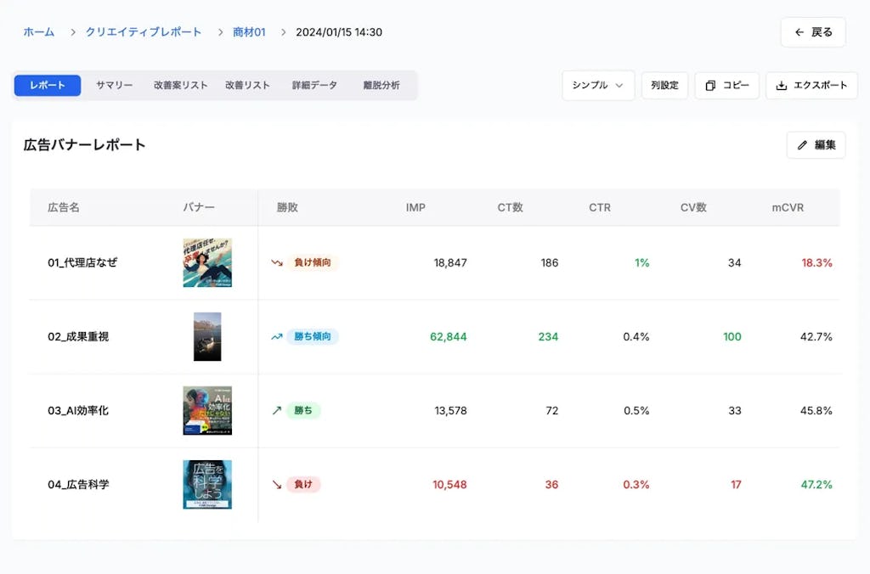This screenshot has height=574, width=870.
Task: Open the シンプル display mode dropdown
Action: [x=597, y=85]
